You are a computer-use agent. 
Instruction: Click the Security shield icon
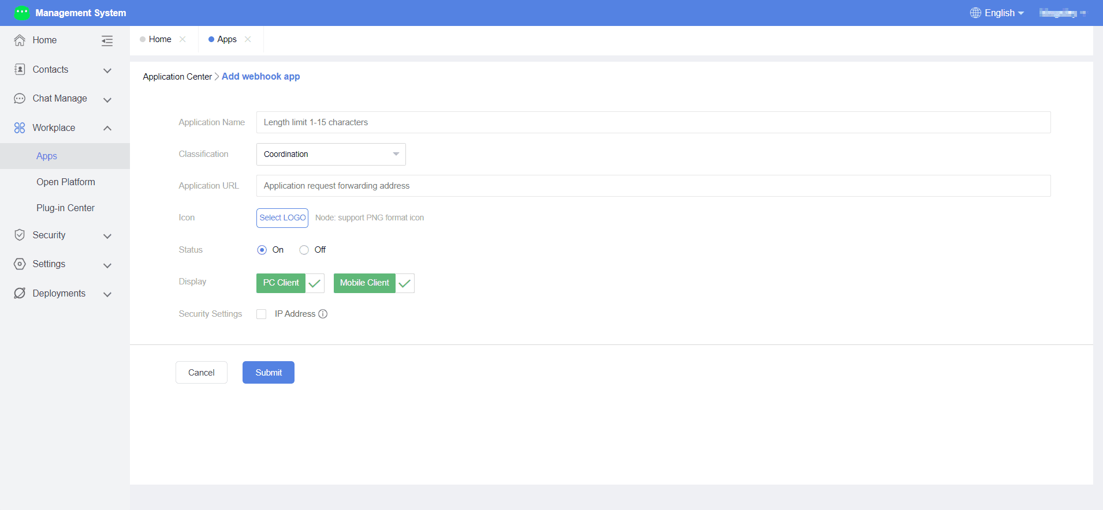[x=20, y=235]
